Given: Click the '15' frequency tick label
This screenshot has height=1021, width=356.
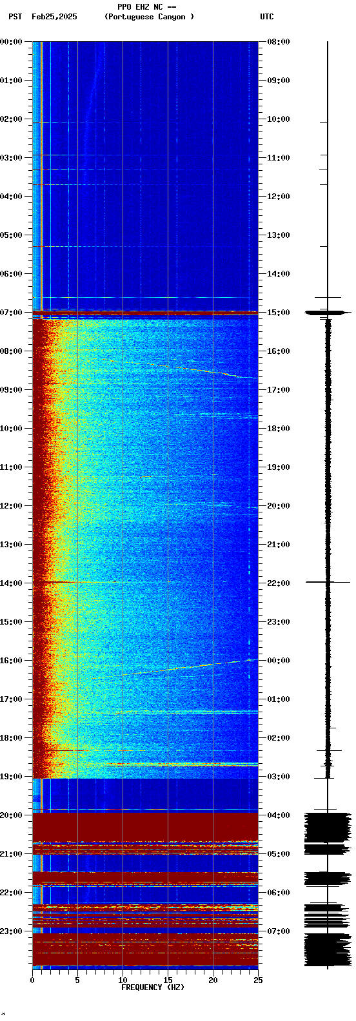Looking at the screenshot, I should (168, 980).
